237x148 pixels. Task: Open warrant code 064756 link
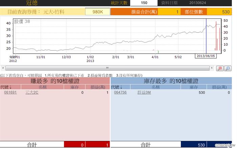point(120,92)
